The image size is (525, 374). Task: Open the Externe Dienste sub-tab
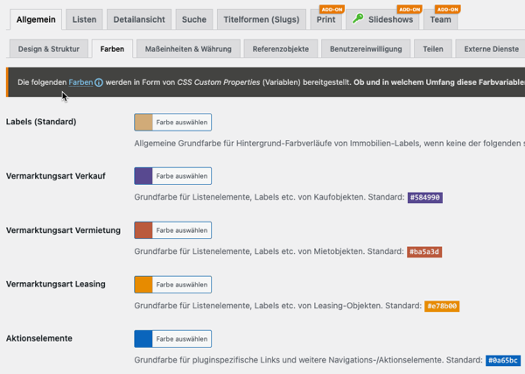(490, 49)
